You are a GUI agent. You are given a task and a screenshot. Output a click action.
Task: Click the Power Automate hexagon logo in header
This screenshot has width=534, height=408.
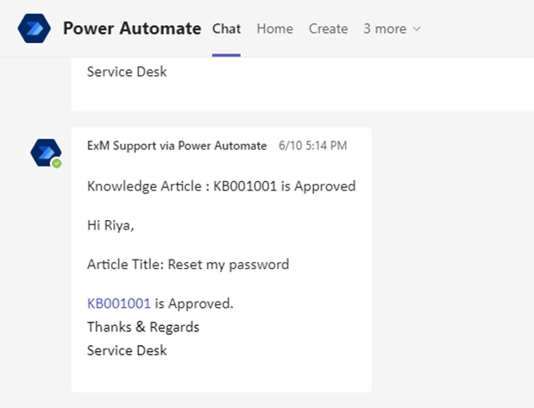[34, 28]
